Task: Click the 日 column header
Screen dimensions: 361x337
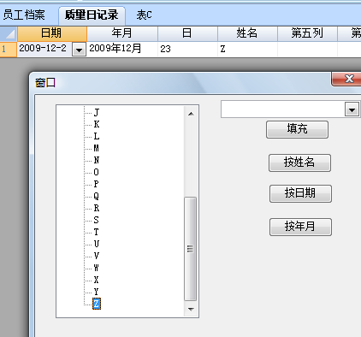Action: pos(187,33)
